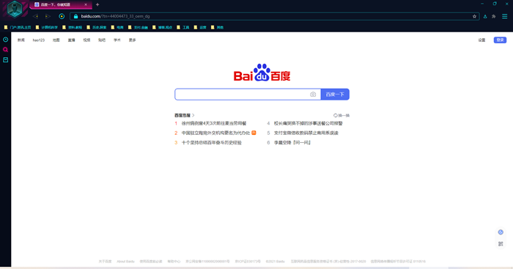Open the 学术 nav link
The height and width of the screenshot is (269, 513).
[117, 40]
